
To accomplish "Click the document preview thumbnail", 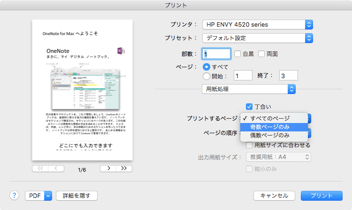I will 83,90.
